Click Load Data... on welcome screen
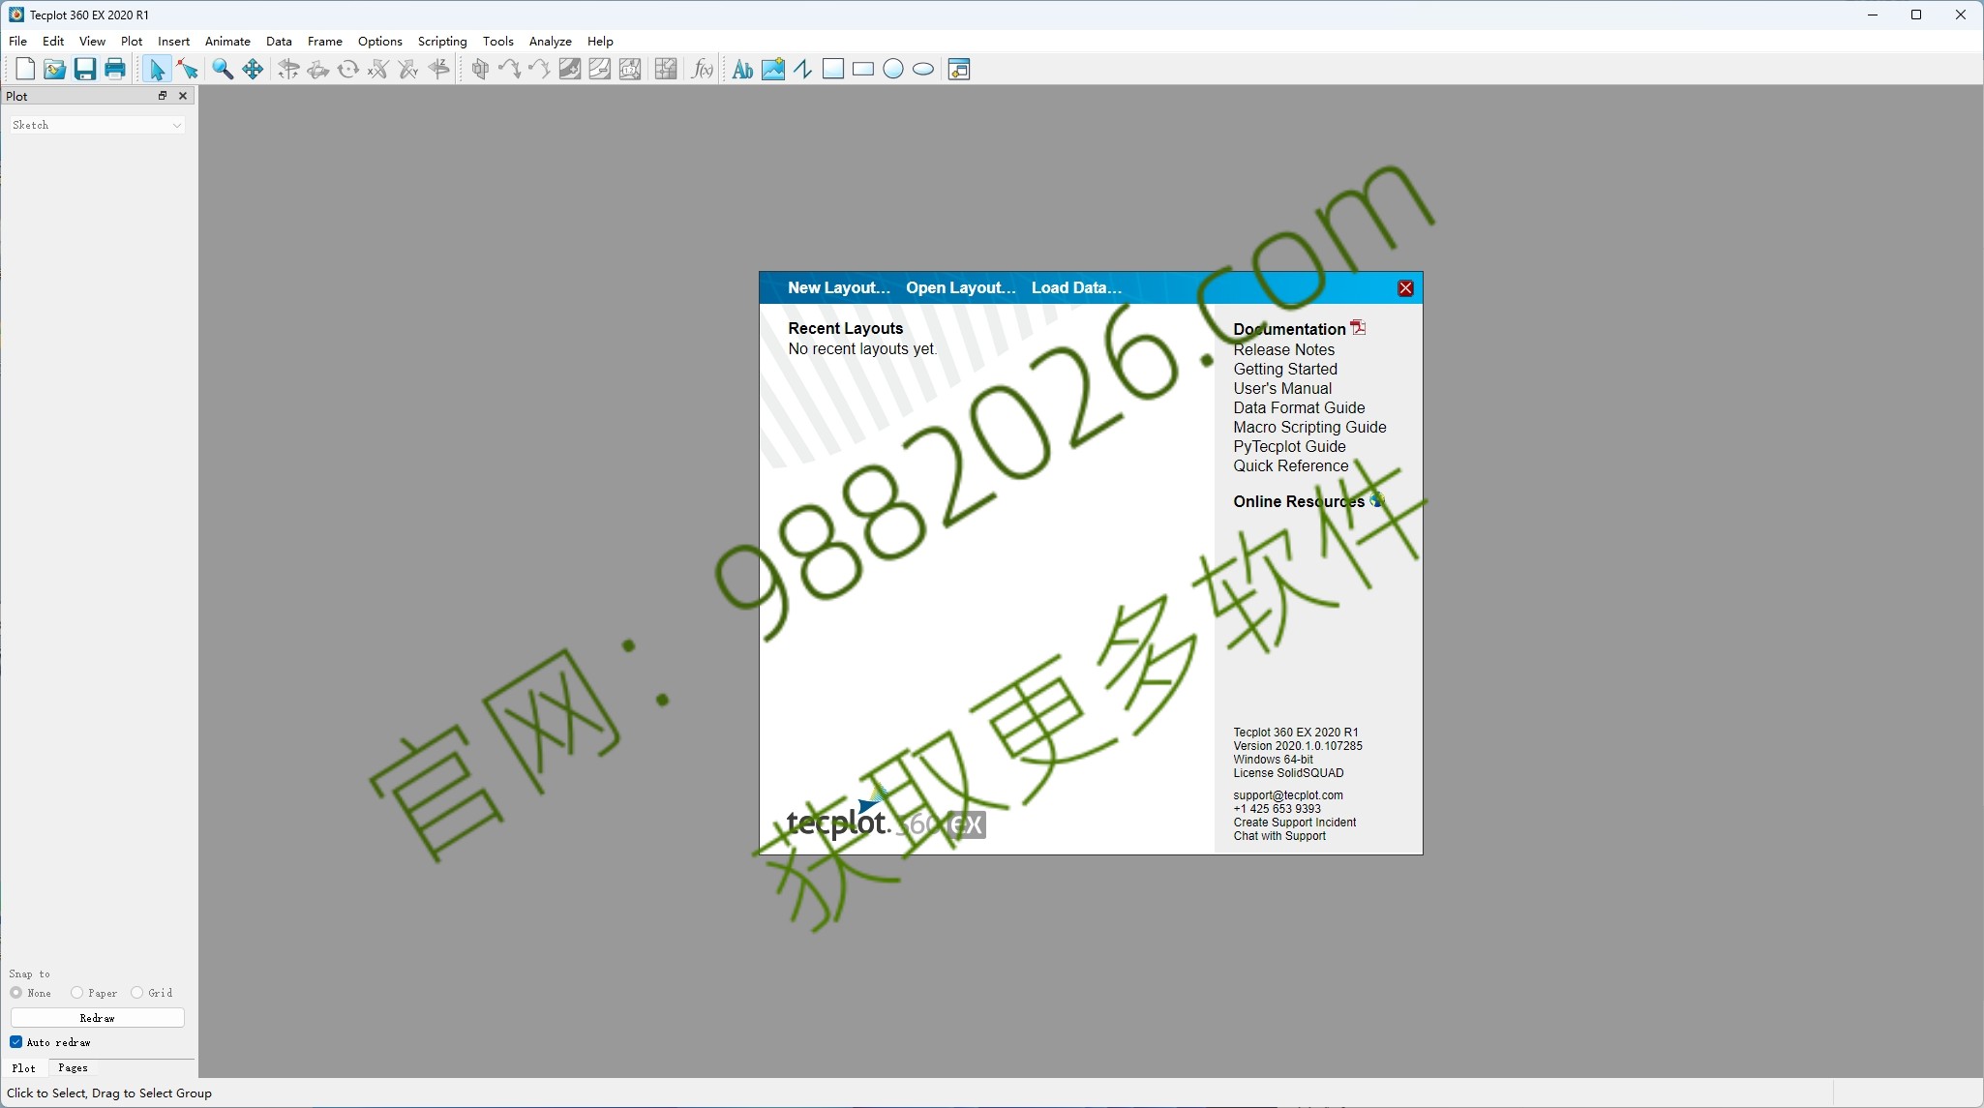This screenshot has width=1984, height=1108. point(1076,287)
